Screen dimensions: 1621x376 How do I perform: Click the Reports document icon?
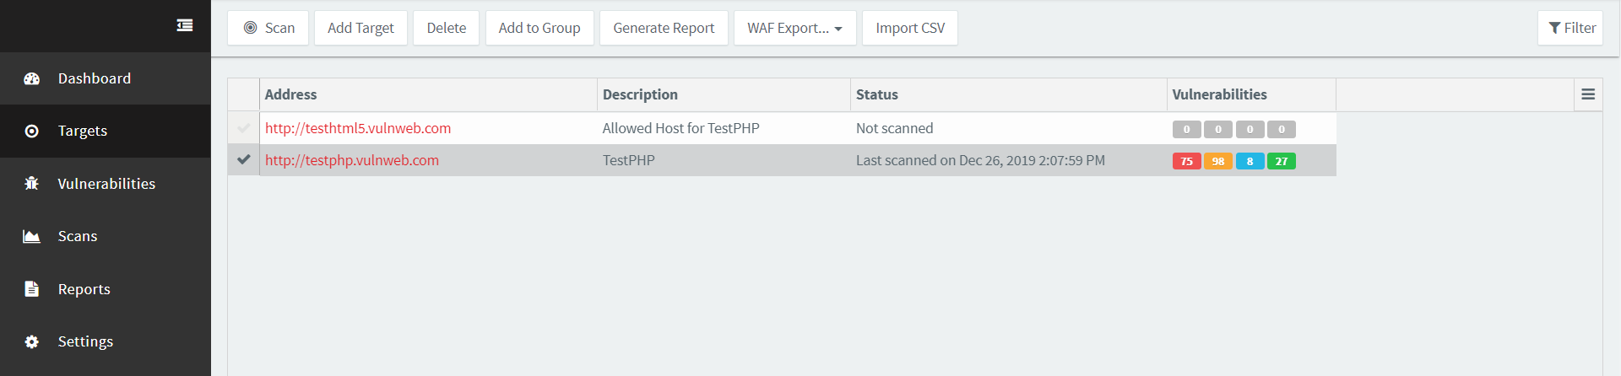click(x=32, y=288)
